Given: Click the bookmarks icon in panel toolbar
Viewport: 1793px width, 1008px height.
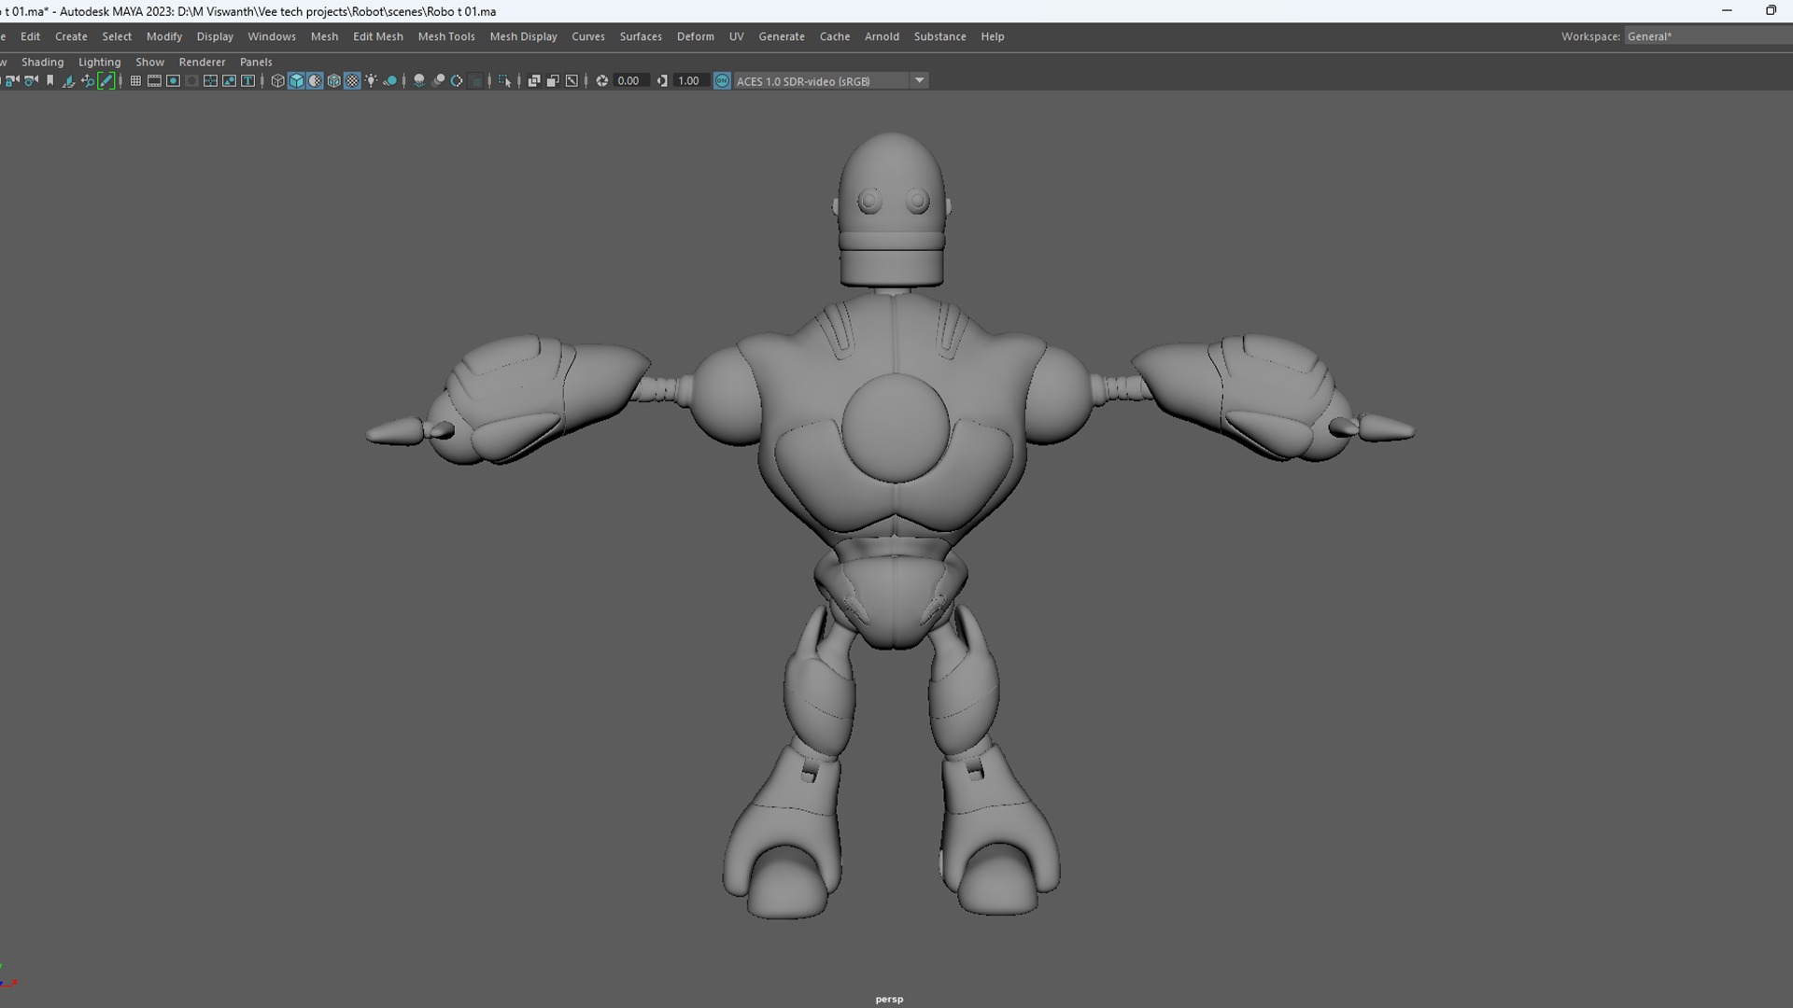Looking at the screenshot, I should point(49,81).
